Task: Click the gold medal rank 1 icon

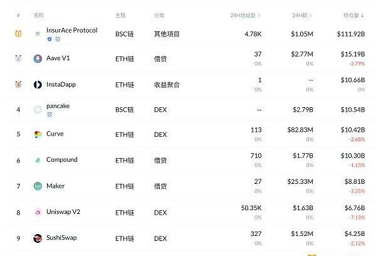Action: pos(18,33)
